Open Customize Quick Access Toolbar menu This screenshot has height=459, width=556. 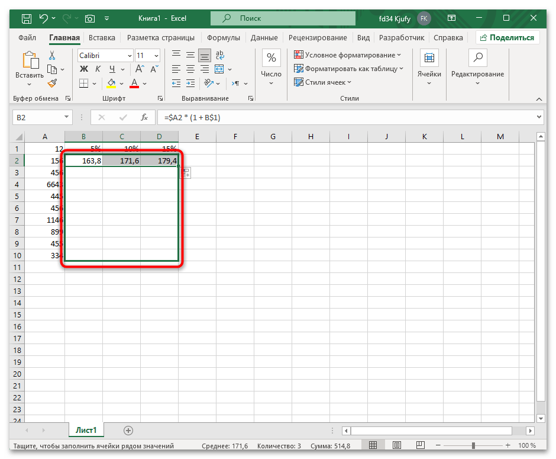click(x=106, y=18)
